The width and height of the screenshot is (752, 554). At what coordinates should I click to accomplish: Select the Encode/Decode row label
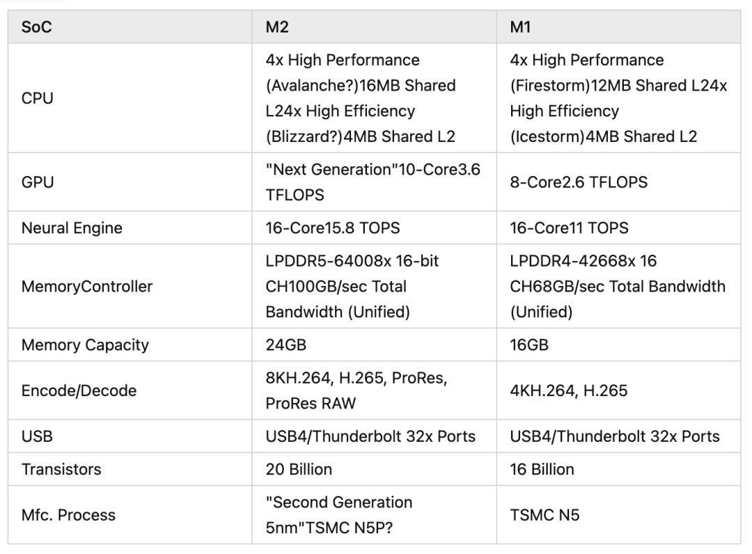point(79,390)
